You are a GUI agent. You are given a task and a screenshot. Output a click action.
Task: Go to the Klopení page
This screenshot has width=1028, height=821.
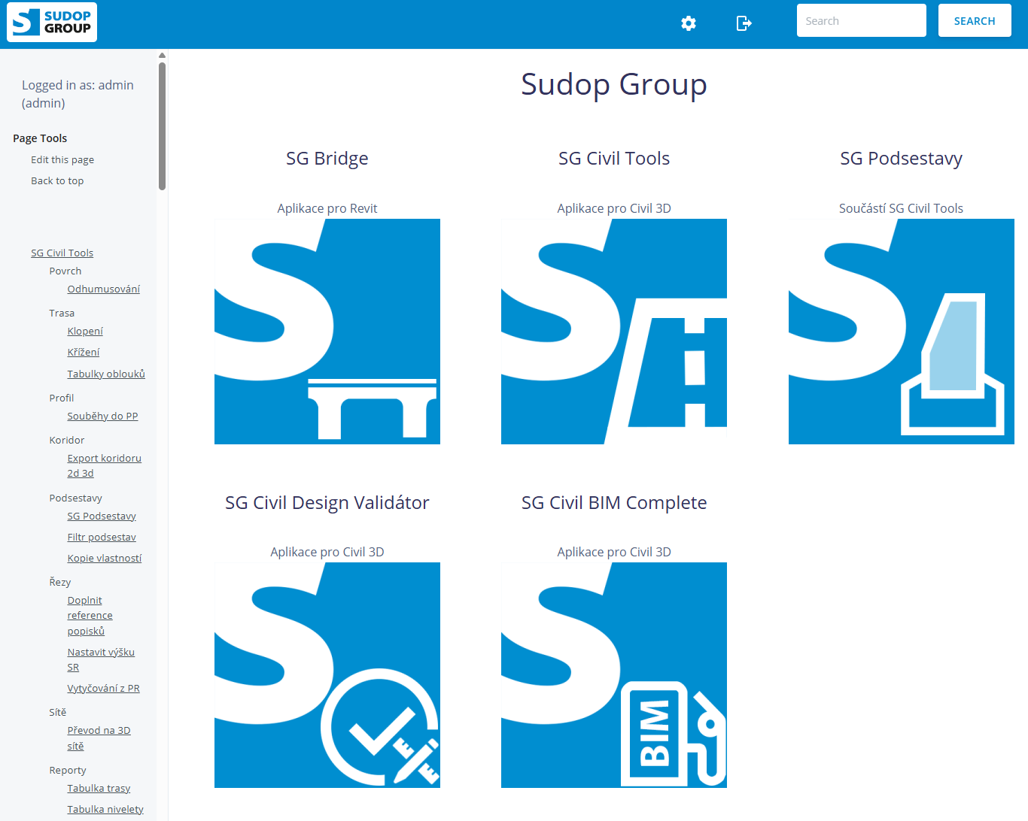[x=85, y=332]
